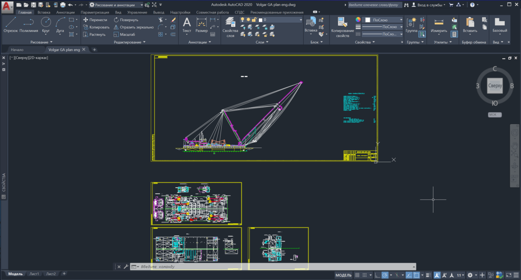Click the undo arrow icon
The height and width of the screenshot is (280, 521).
(70, 5)
